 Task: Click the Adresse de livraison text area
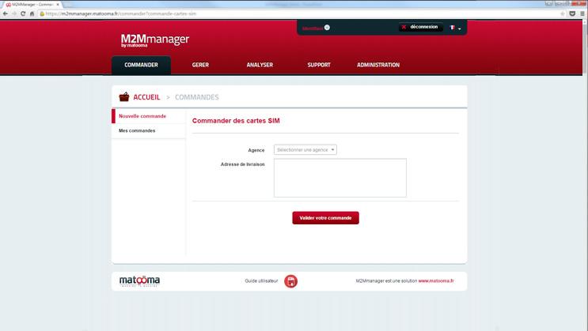(340, 178)
